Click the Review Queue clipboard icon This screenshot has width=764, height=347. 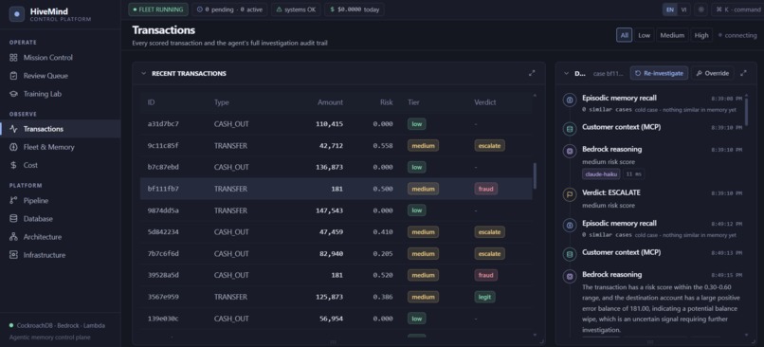point(13,76)
